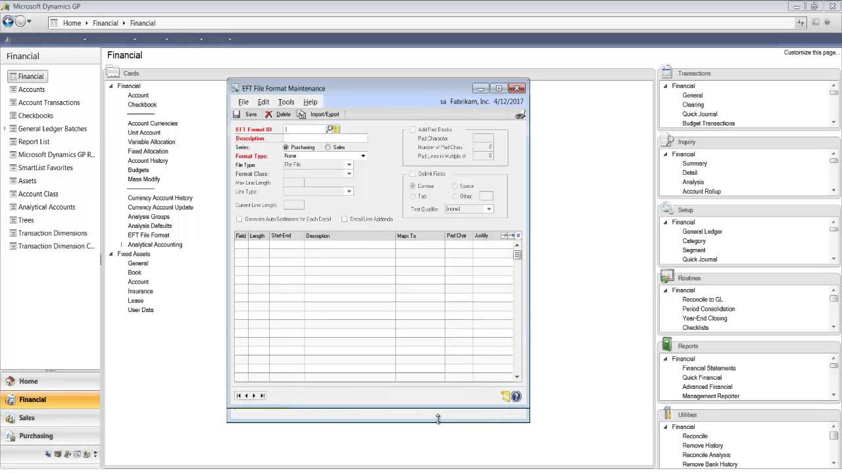Click the Inquiry panel magnifier icon
Viewport: 842px width, 473px height.
[667, 141]
